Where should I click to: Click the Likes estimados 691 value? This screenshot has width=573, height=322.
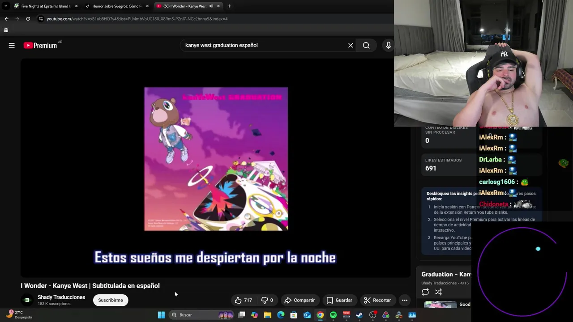[431, 168]
